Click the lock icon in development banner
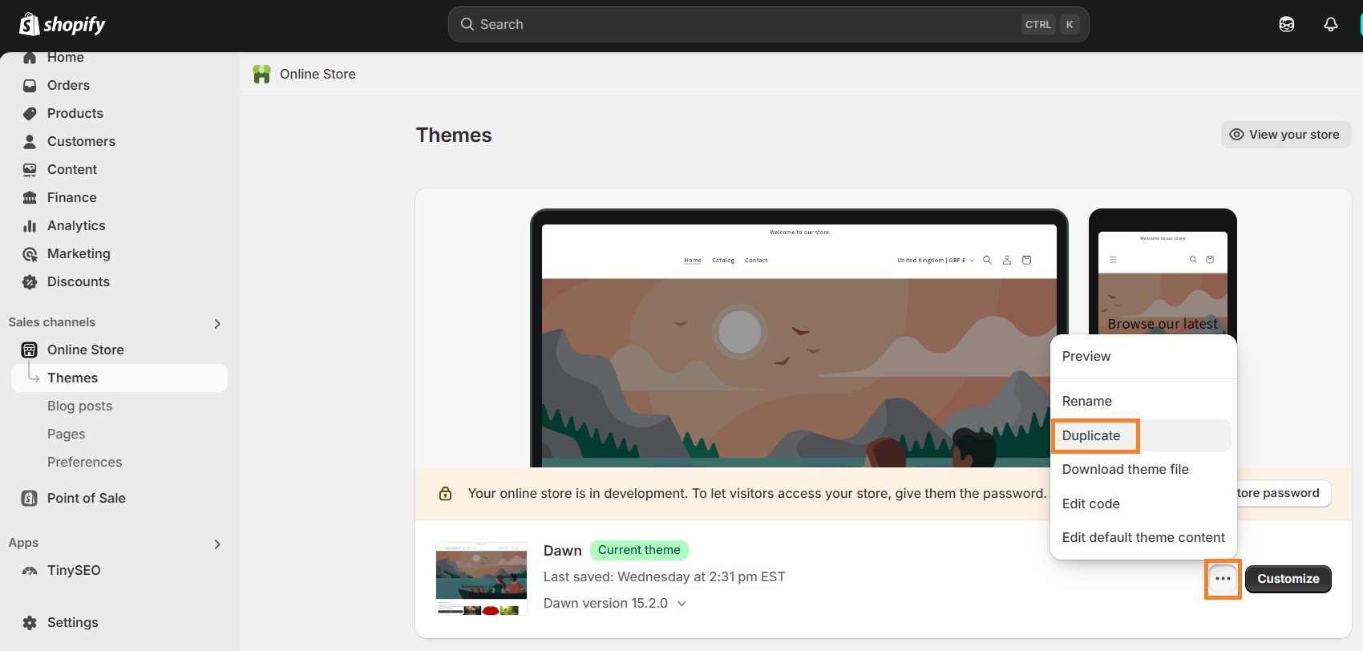Image resolution: width=1363 pixels, height=651 pixels. 445,493
